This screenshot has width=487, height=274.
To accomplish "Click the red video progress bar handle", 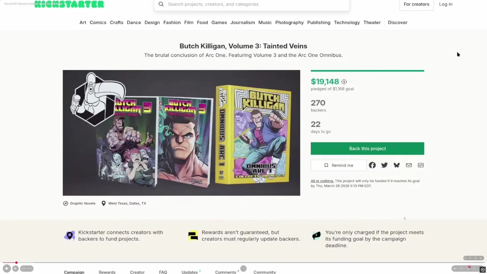I will click(x=16, y=263).
